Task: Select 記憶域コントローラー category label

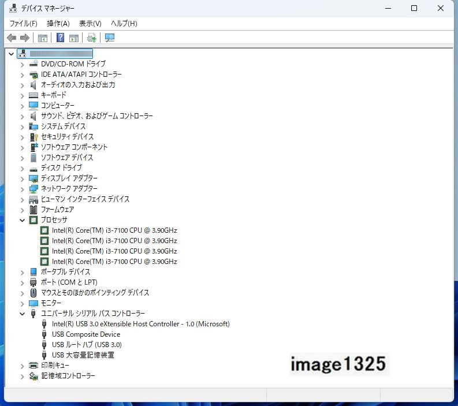Action: [x=68, y=376]
